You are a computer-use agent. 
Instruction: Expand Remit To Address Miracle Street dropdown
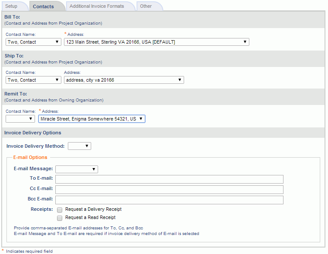tap(92, 119)
